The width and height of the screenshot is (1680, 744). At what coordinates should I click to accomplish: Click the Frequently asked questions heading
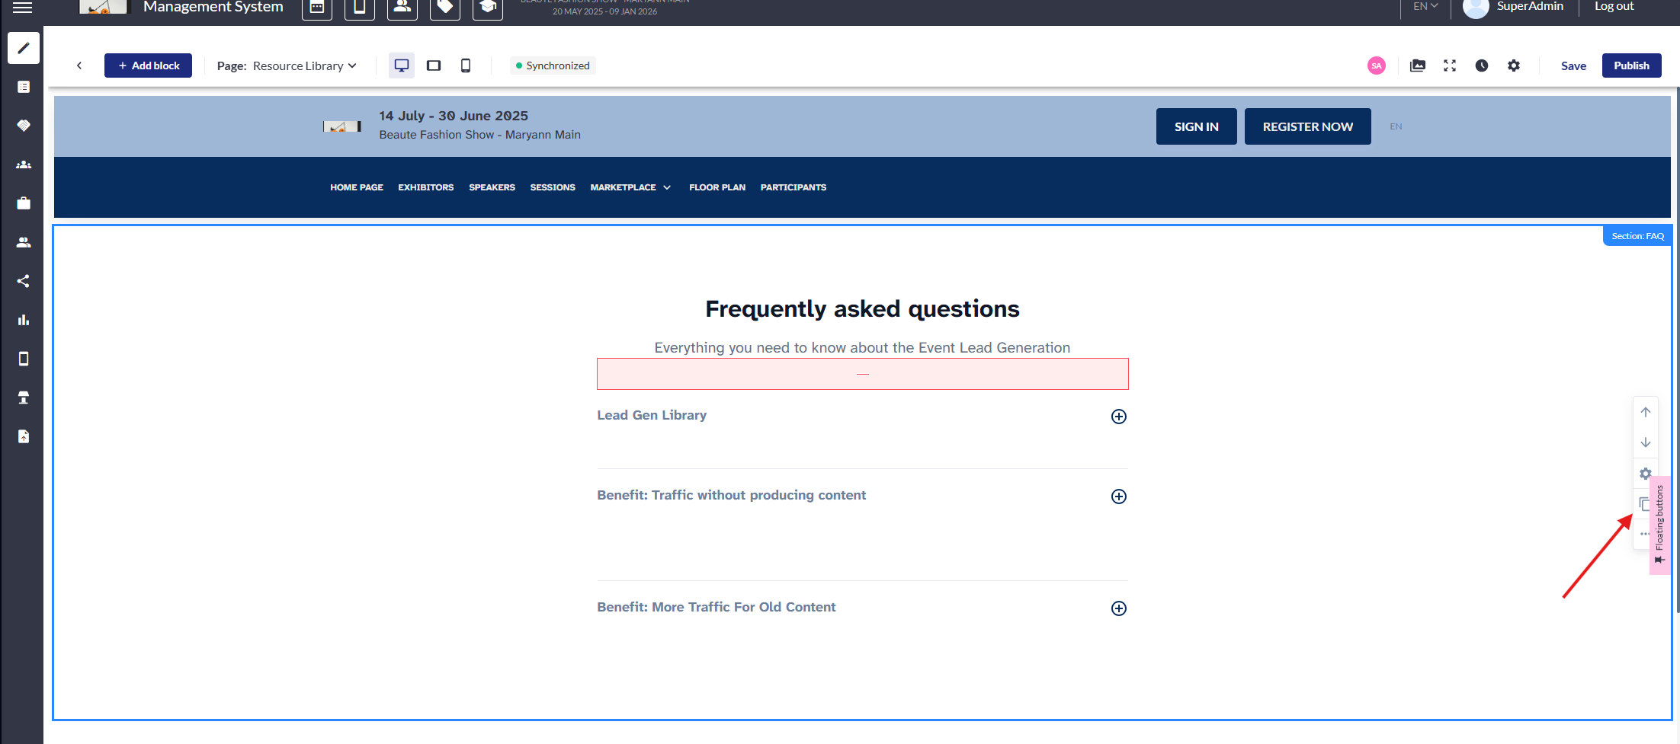(862, 309)
